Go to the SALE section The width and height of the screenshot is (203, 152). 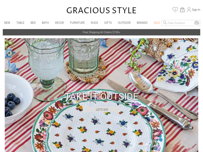click(157, 23)
